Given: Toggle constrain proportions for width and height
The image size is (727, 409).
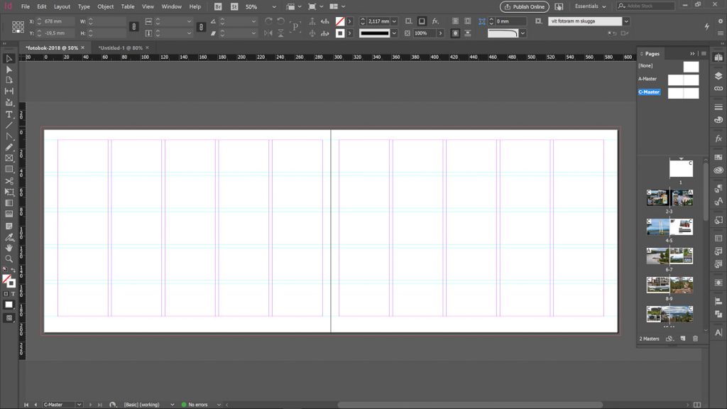Looking at the screenshot, I should [133, 27].
